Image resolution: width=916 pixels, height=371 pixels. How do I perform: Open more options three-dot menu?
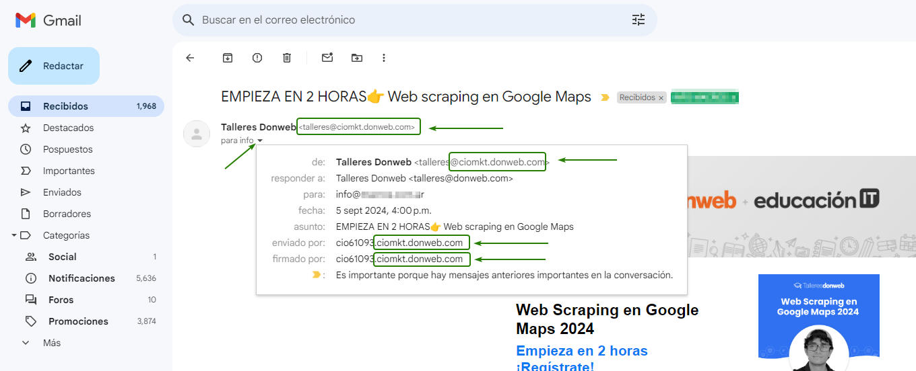pos(384,58)
